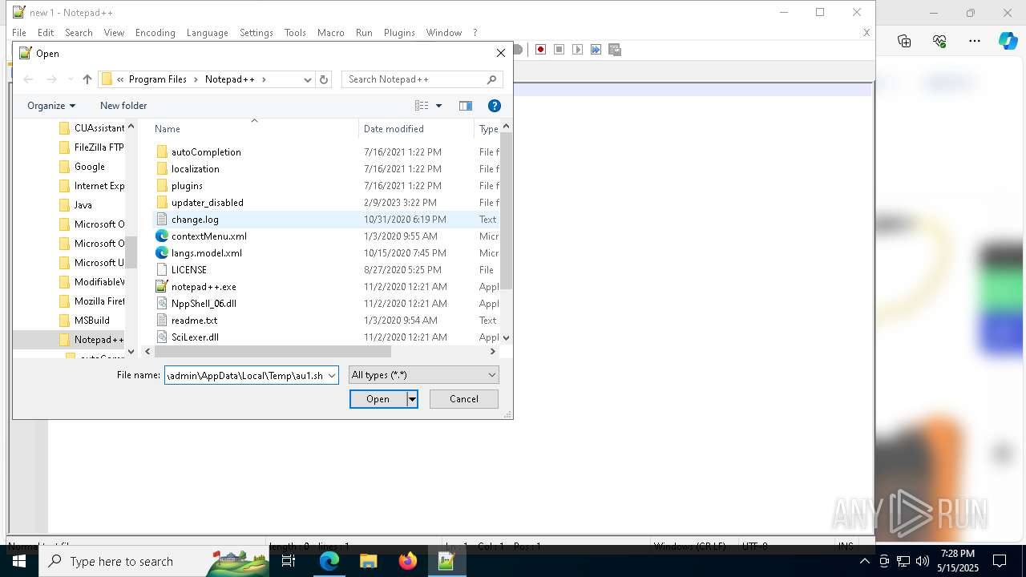Open File Explorer from the taskbar

(x=368, y=561)
